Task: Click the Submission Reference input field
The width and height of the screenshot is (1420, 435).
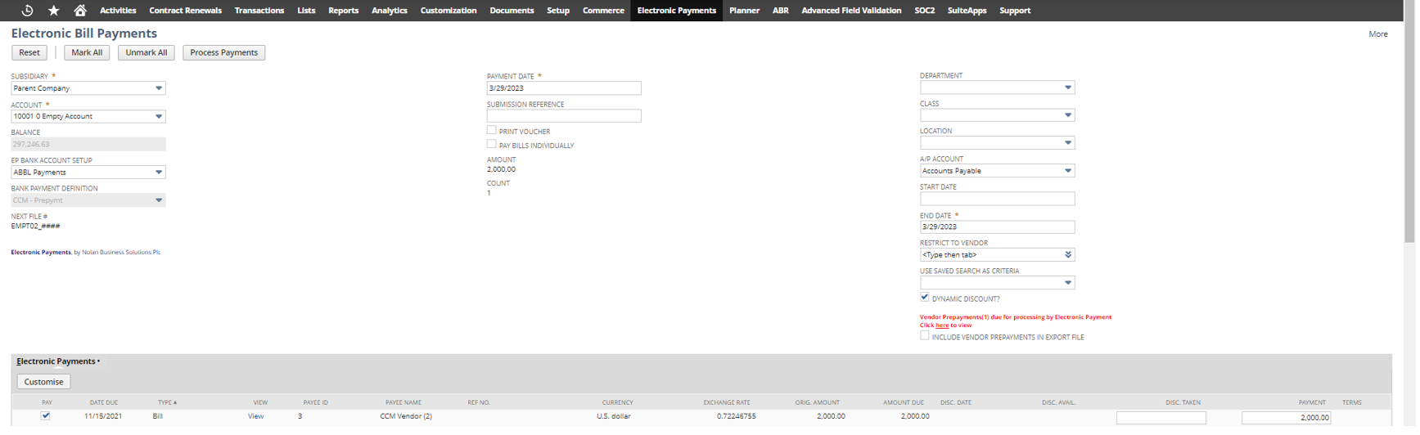Action: coord(563,116)
